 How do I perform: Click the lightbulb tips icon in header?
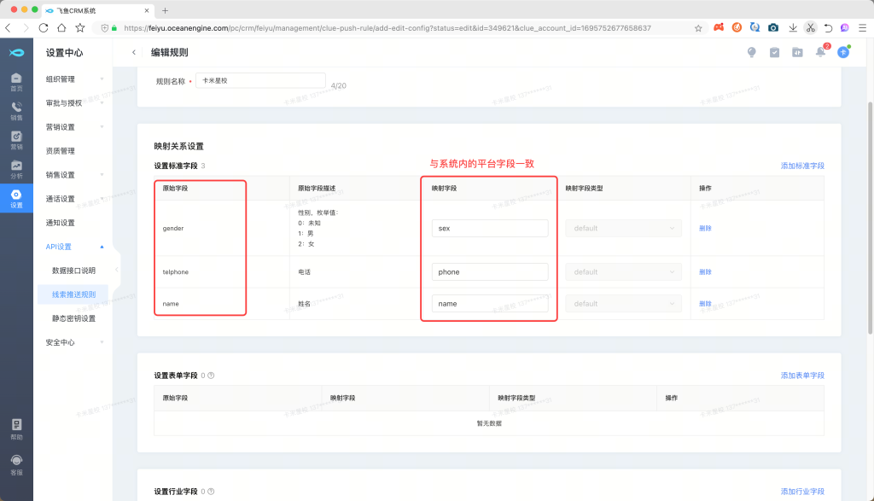[752, 52]
